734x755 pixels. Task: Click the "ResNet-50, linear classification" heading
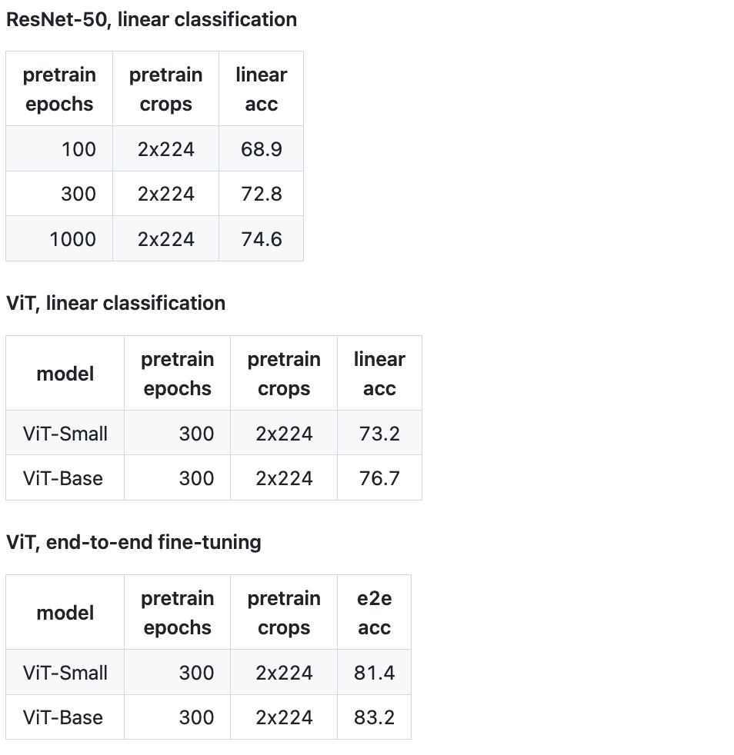(152, 19)
